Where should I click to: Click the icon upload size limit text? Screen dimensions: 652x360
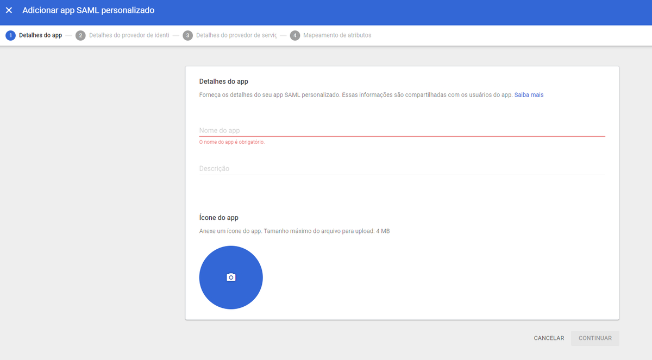point(294,231)
